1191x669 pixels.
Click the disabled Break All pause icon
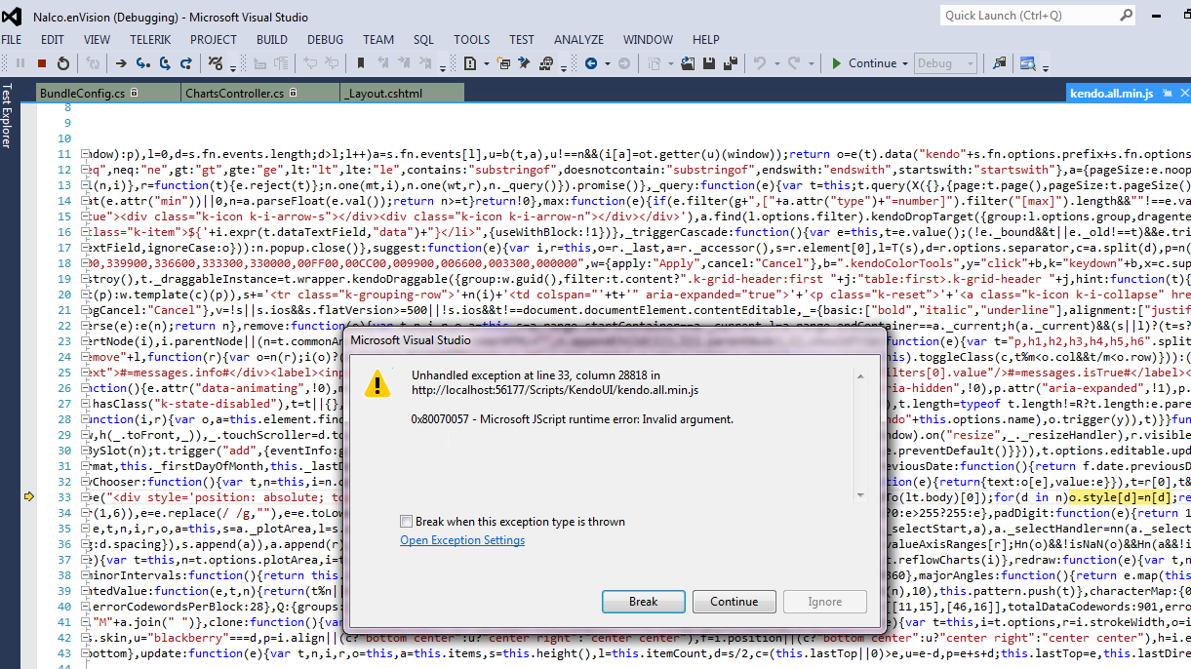pyautogui.click(x=20, y=63)
